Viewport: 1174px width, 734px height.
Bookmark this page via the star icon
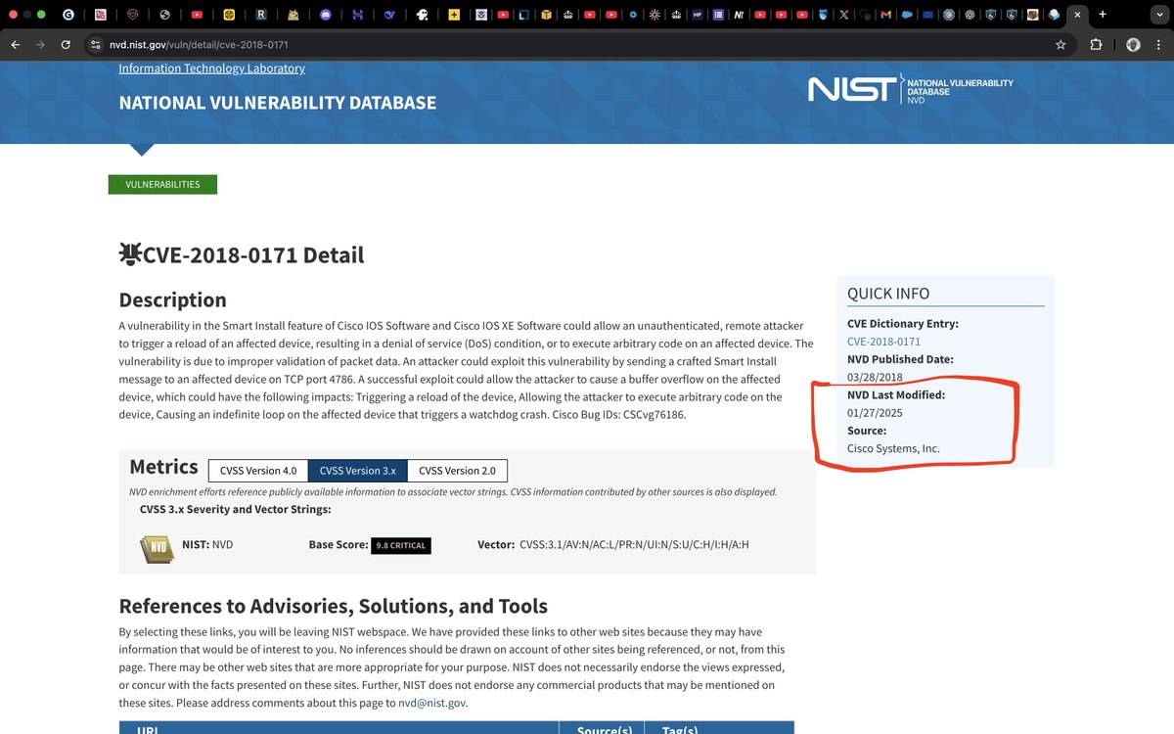pos(1061,44)
